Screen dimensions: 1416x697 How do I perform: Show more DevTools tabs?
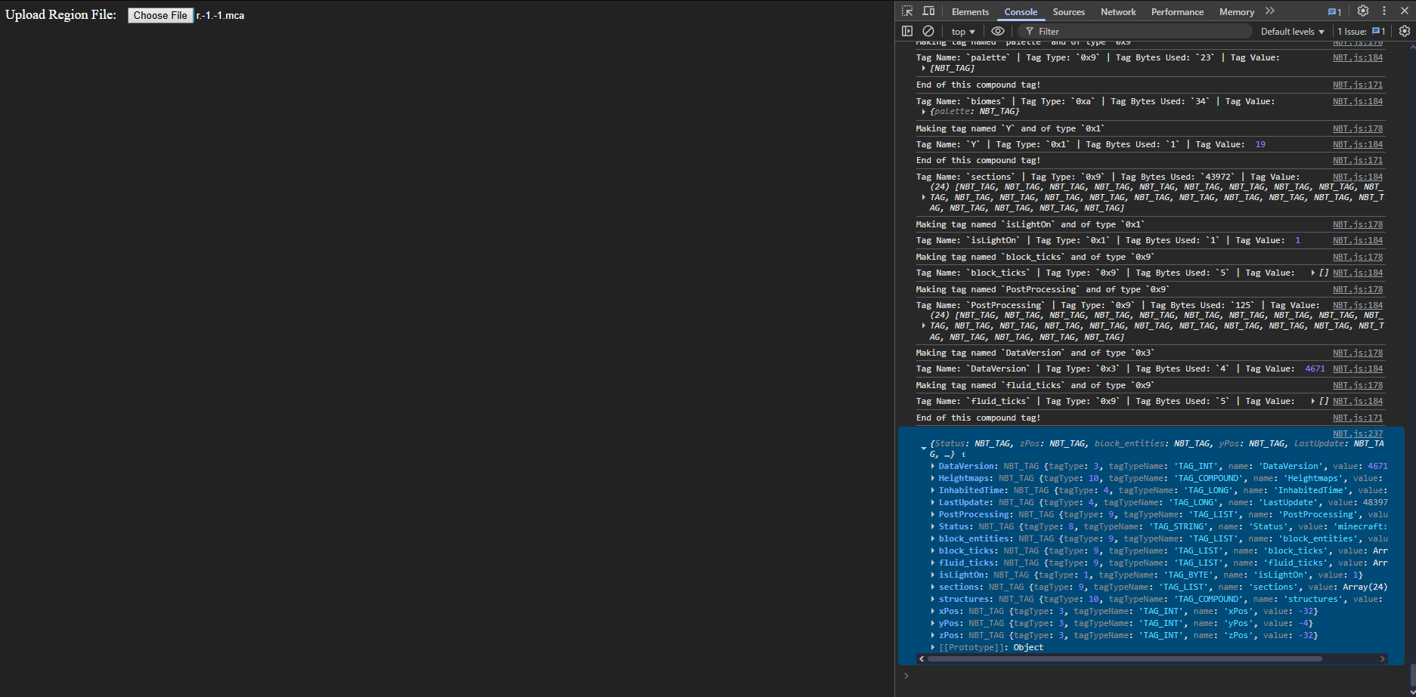click(x=1270, y=11)
